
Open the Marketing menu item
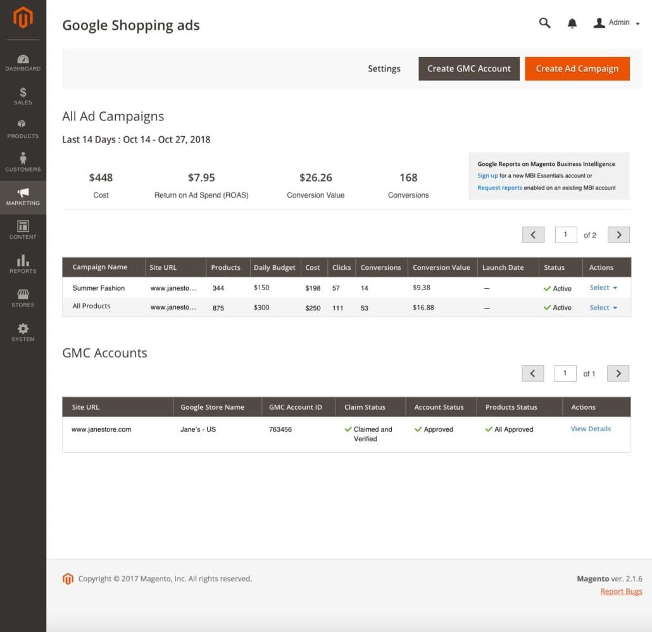[23, 197]
